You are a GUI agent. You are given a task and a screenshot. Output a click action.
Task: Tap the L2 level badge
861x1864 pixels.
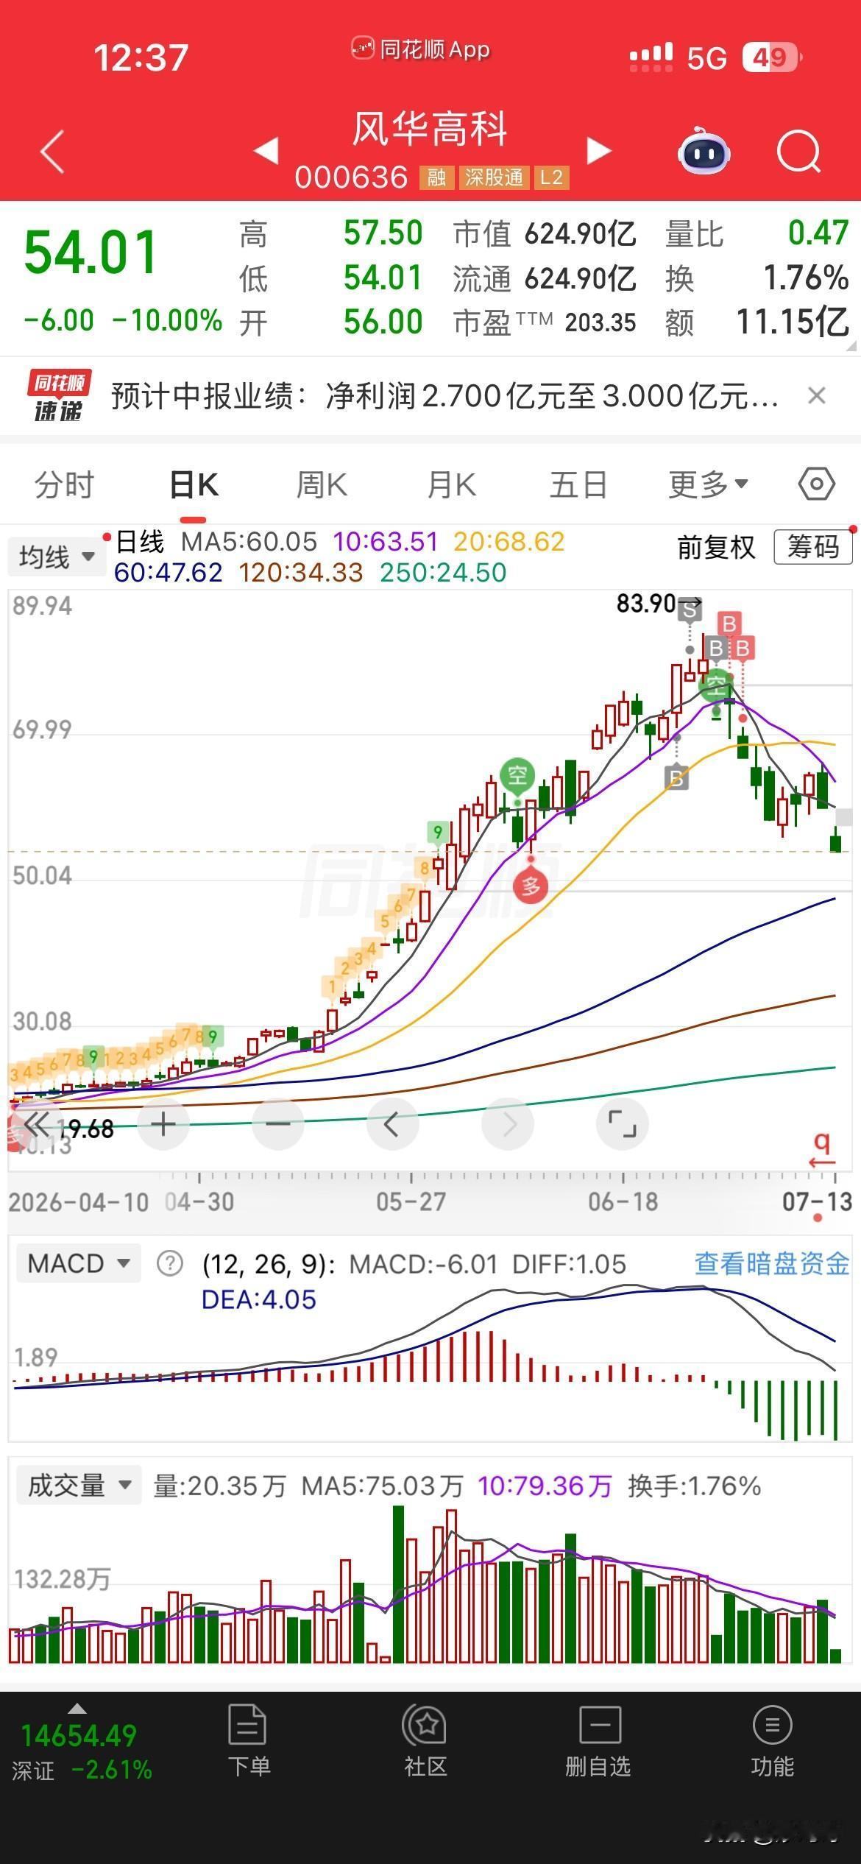coord(551,177)
